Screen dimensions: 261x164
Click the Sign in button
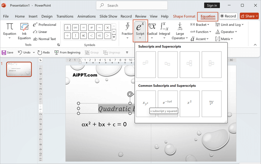[212, 6]
